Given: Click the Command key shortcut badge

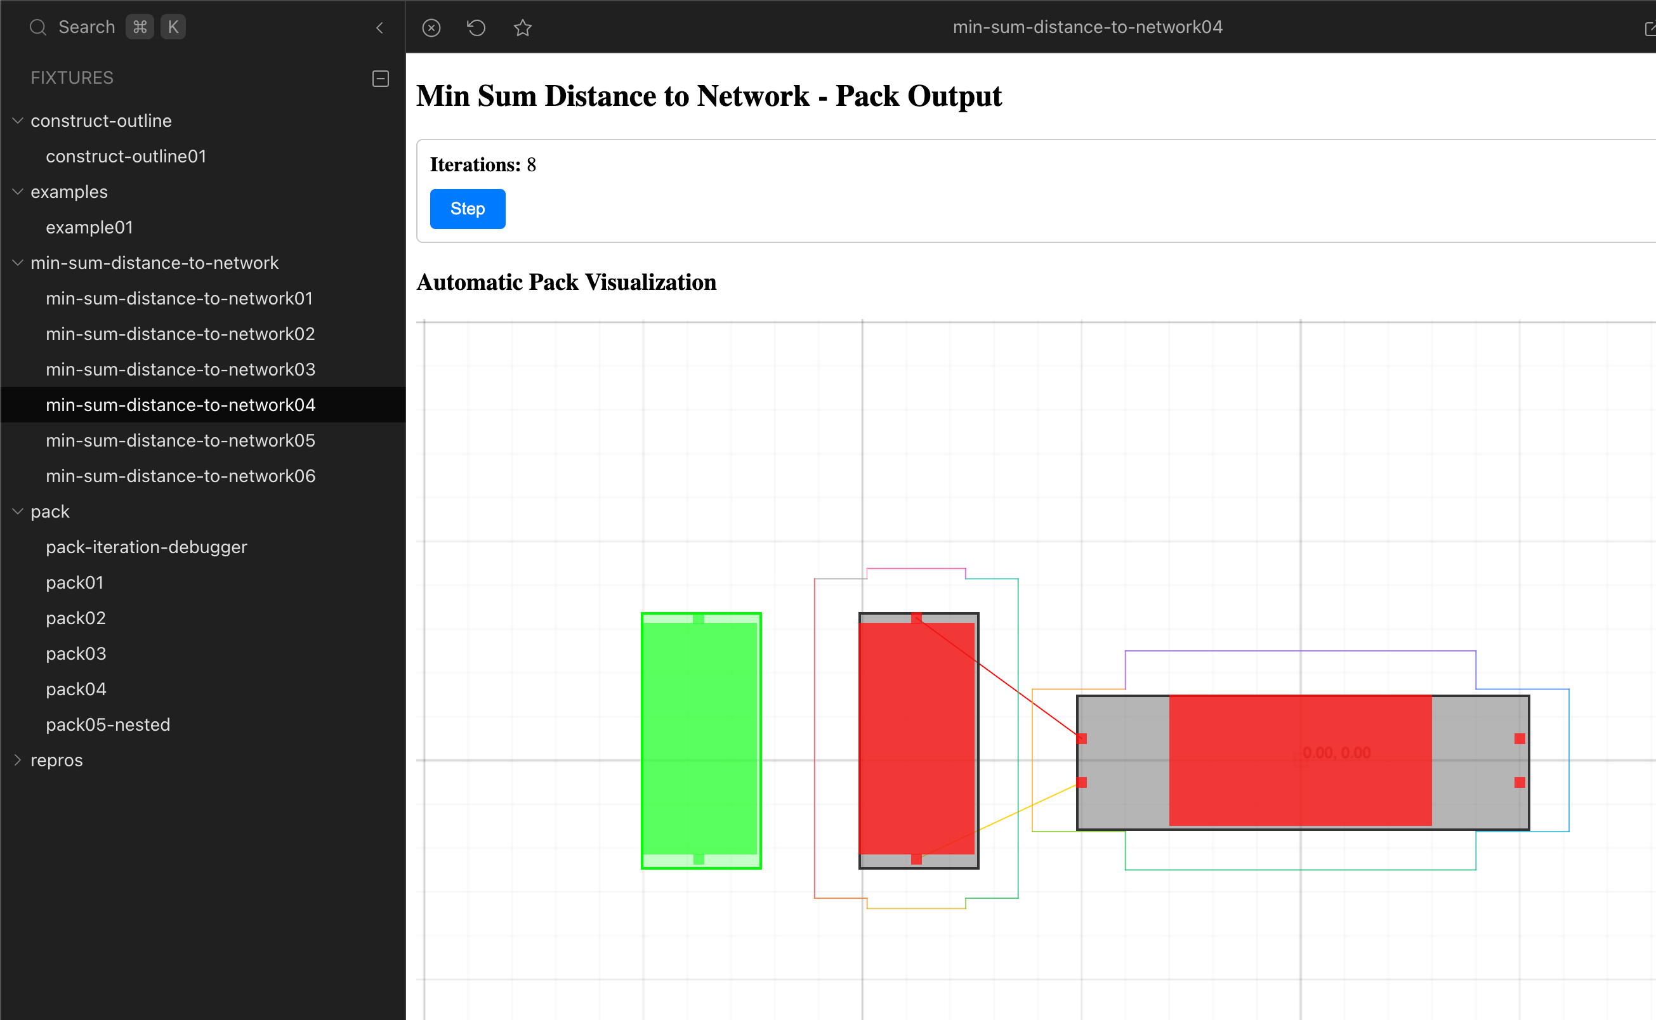Looking at the screenshot, I should pyautogui.click(x=140, y=27).
